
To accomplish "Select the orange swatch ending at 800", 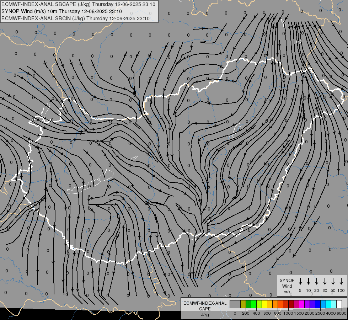I will pos(275,304).
